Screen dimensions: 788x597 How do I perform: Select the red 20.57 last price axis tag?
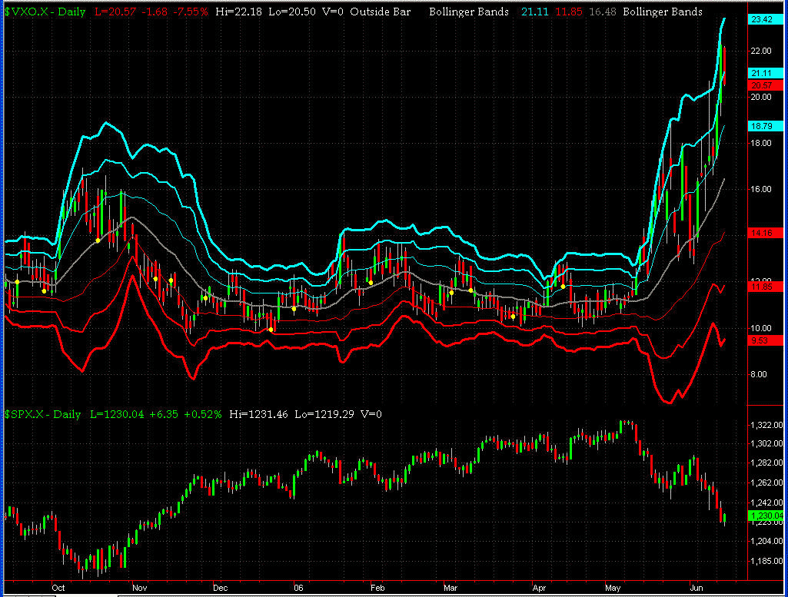(x=766, y=85)
